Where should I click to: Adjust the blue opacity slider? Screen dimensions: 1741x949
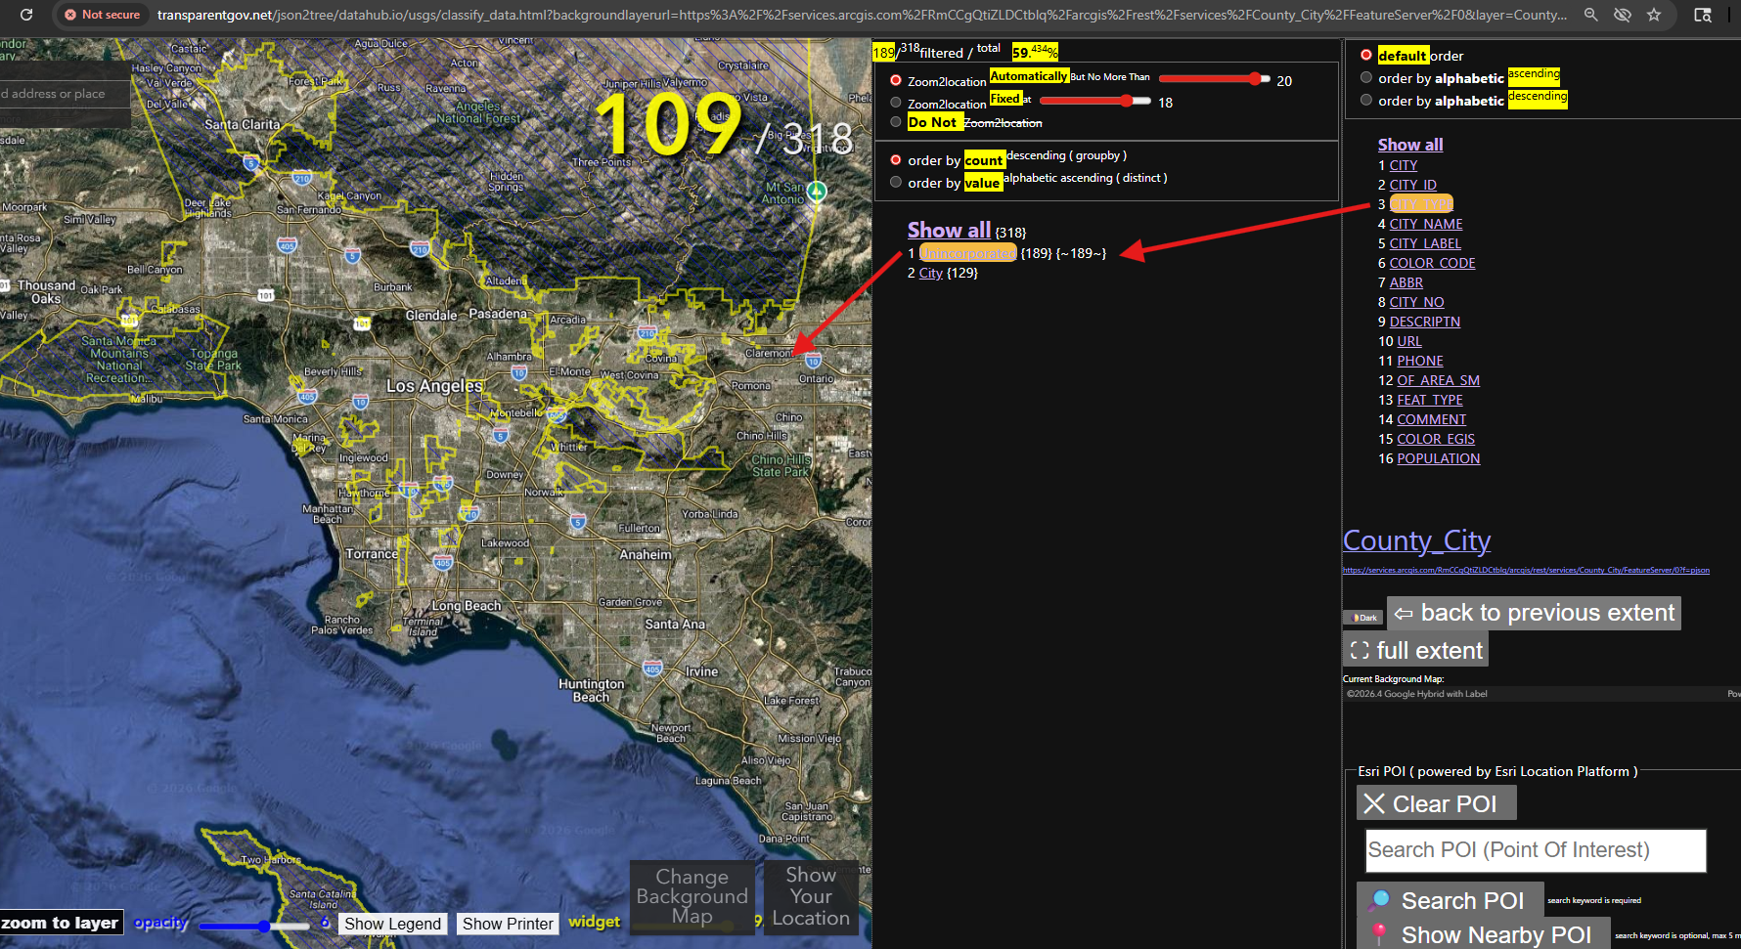[263, 926]
